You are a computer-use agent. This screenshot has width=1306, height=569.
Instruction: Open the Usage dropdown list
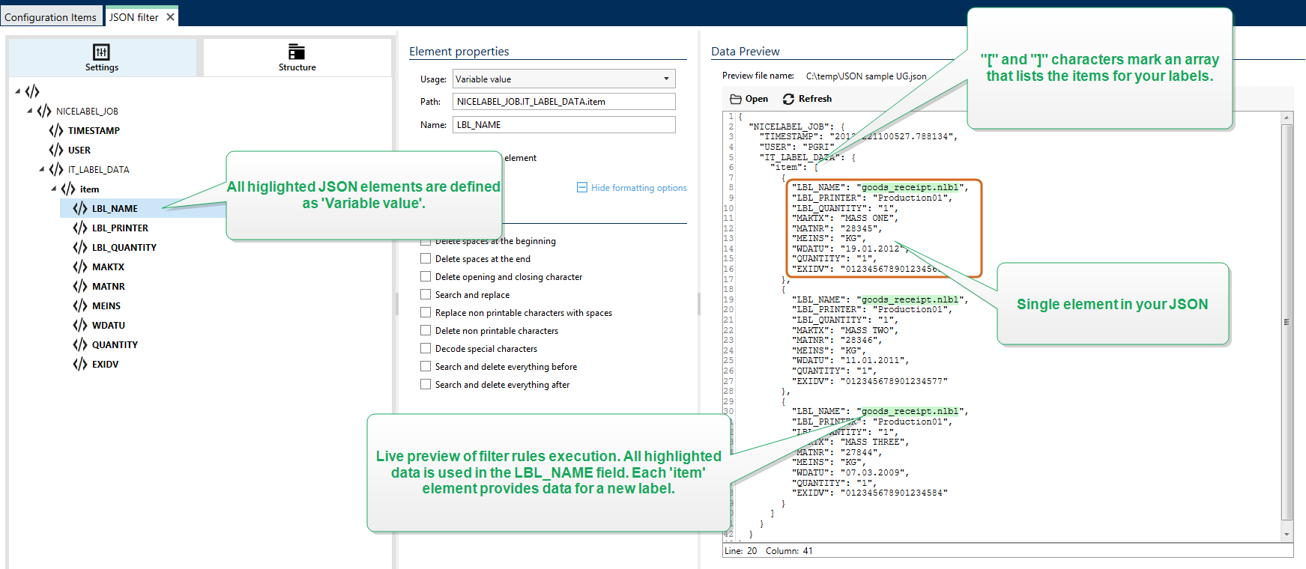pos(666,79)
